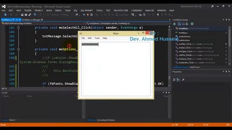Viewport: 232px width, 130px height.
Task: Open the TELERIK menu
Action: point(28,10)
